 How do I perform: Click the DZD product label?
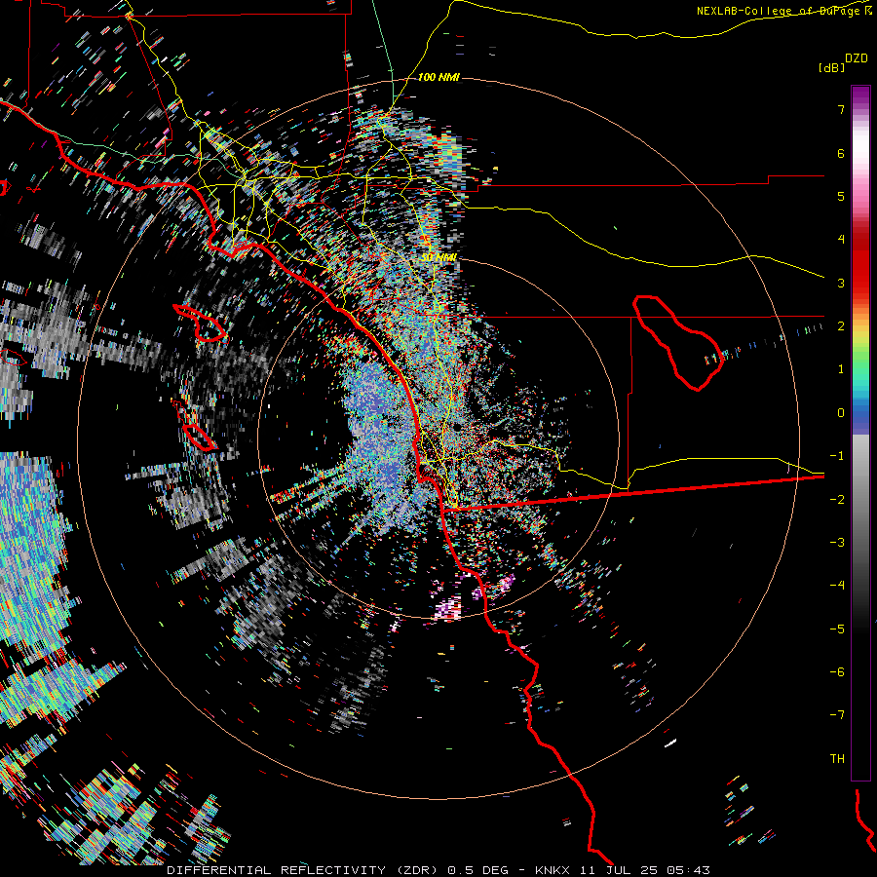pos(857,58)
